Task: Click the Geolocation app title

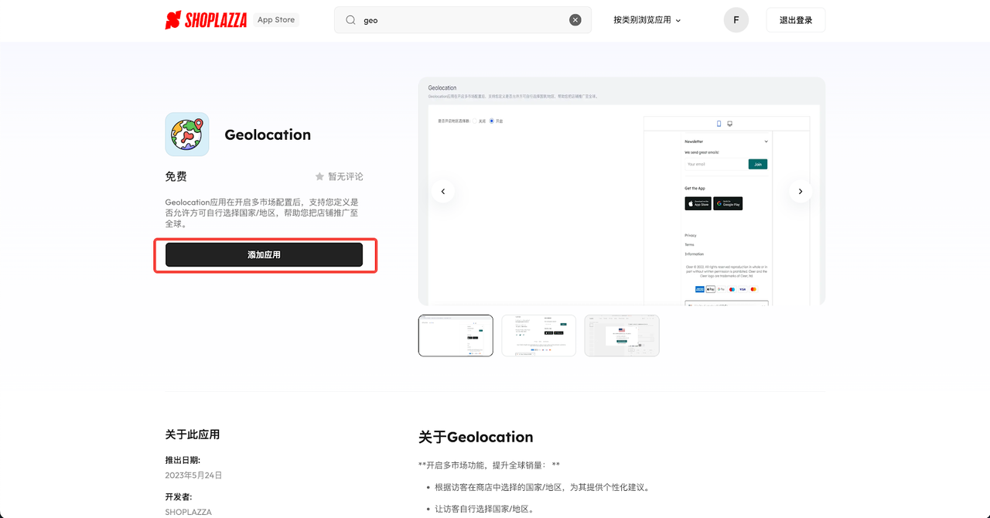Action: coord(268,134)
